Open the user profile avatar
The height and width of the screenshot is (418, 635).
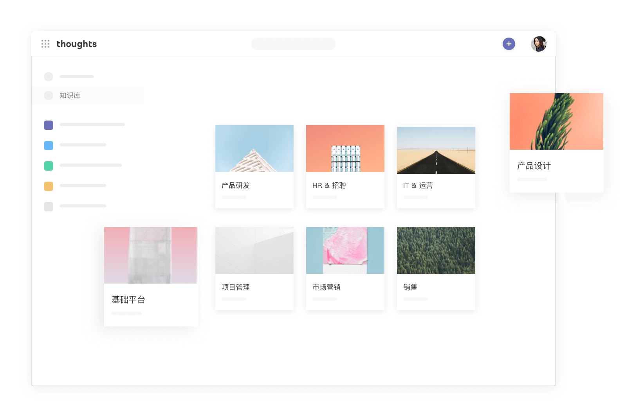[x=538, y=44]
